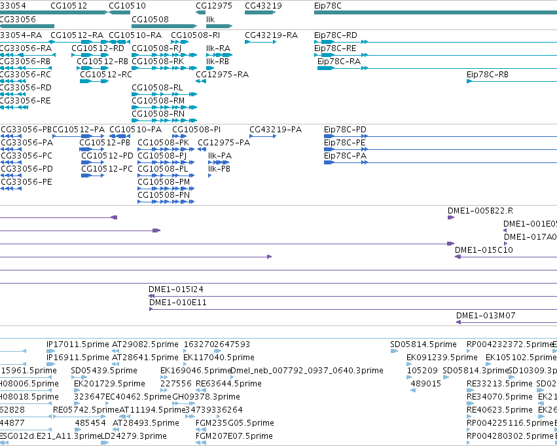Select protein CG10512-PC

point(107,169)
